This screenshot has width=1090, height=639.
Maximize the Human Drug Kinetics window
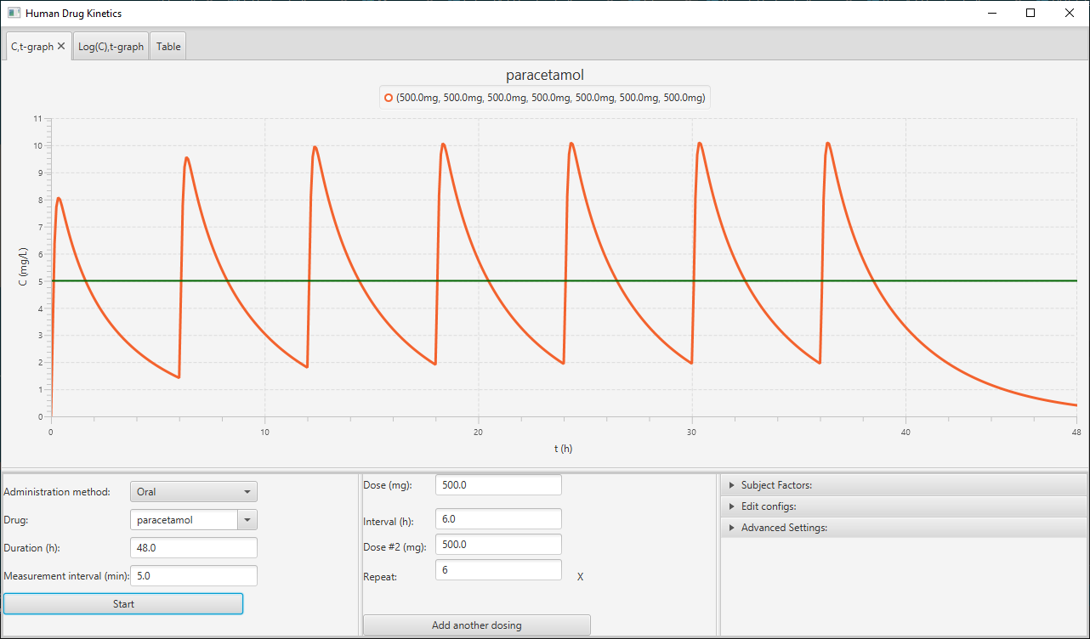pos(1030,14)
